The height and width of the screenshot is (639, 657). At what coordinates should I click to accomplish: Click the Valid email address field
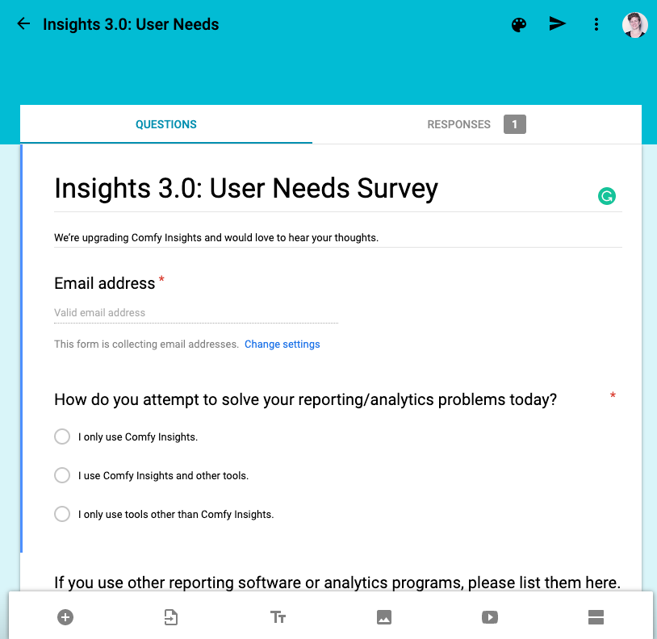195,313
